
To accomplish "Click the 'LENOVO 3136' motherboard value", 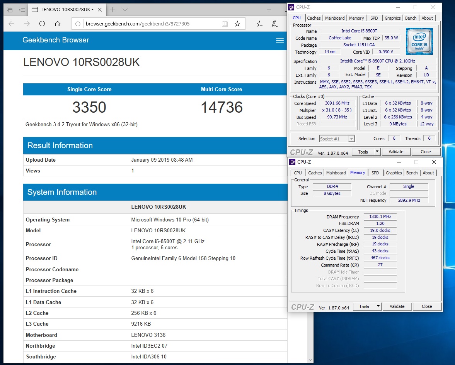I will tap(148, 335).
